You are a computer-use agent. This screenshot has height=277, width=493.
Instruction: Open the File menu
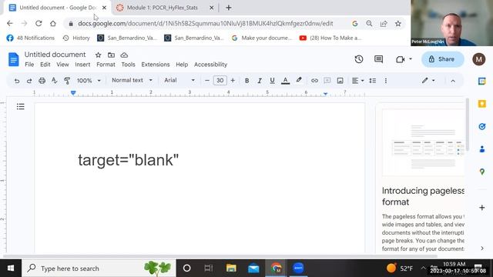pyautogui.click(x=29, y=65)
